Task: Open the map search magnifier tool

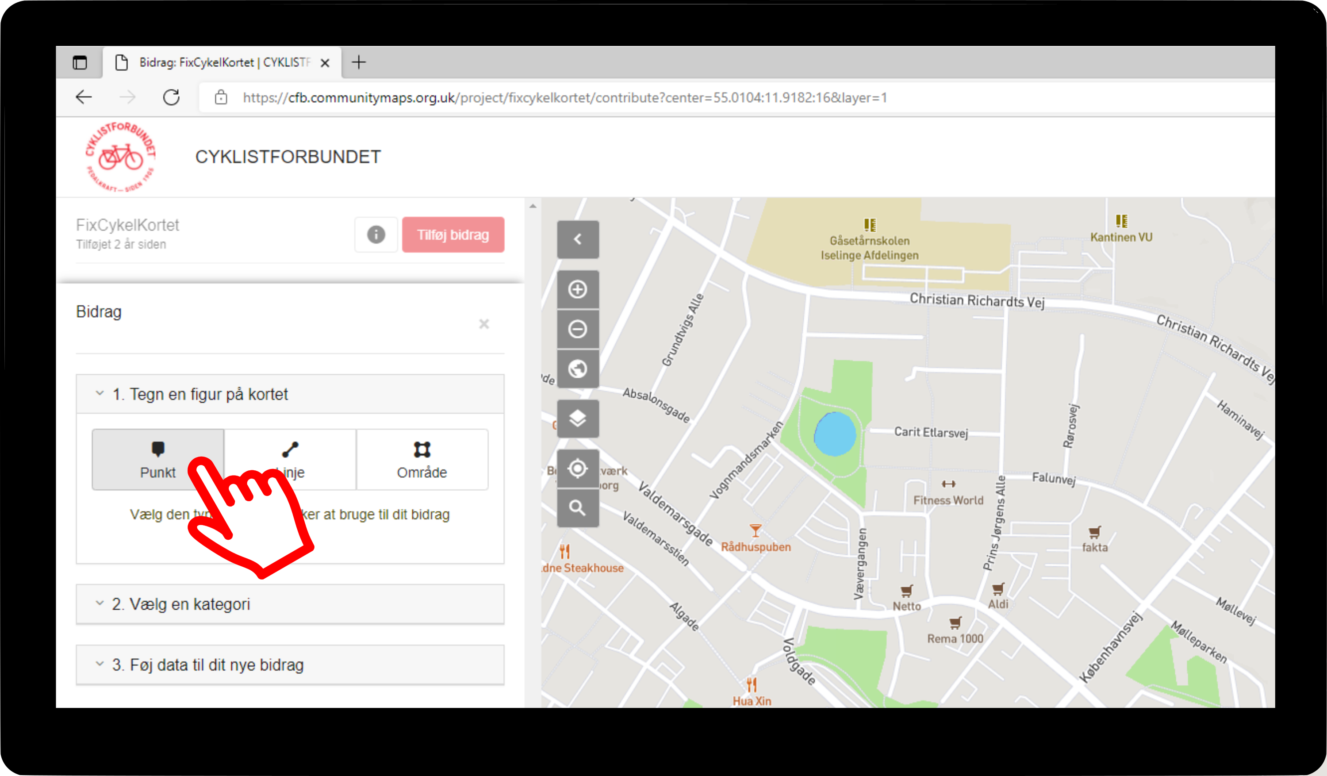Action: [x=578, y=508]
